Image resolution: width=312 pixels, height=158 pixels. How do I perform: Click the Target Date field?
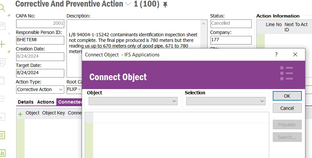tap(40, 73)
